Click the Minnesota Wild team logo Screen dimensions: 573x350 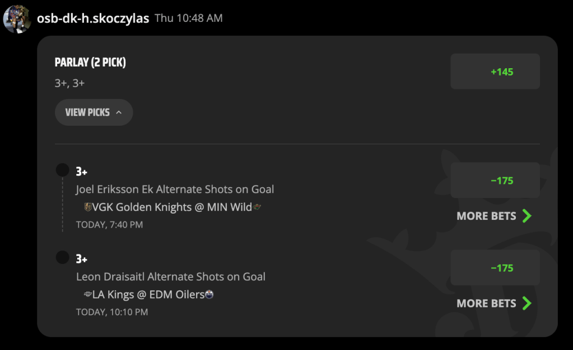257,207
